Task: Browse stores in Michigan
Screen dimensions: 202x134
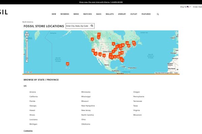Action: [33, 124]
